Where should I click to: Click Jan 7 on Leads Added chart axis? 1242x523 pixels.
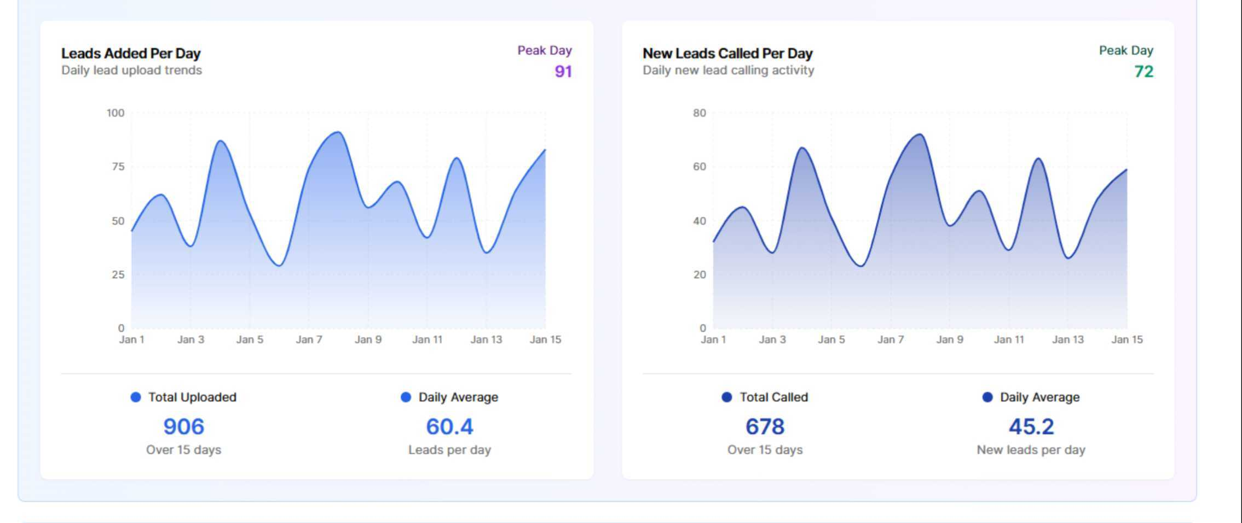(x=309, y=340)
